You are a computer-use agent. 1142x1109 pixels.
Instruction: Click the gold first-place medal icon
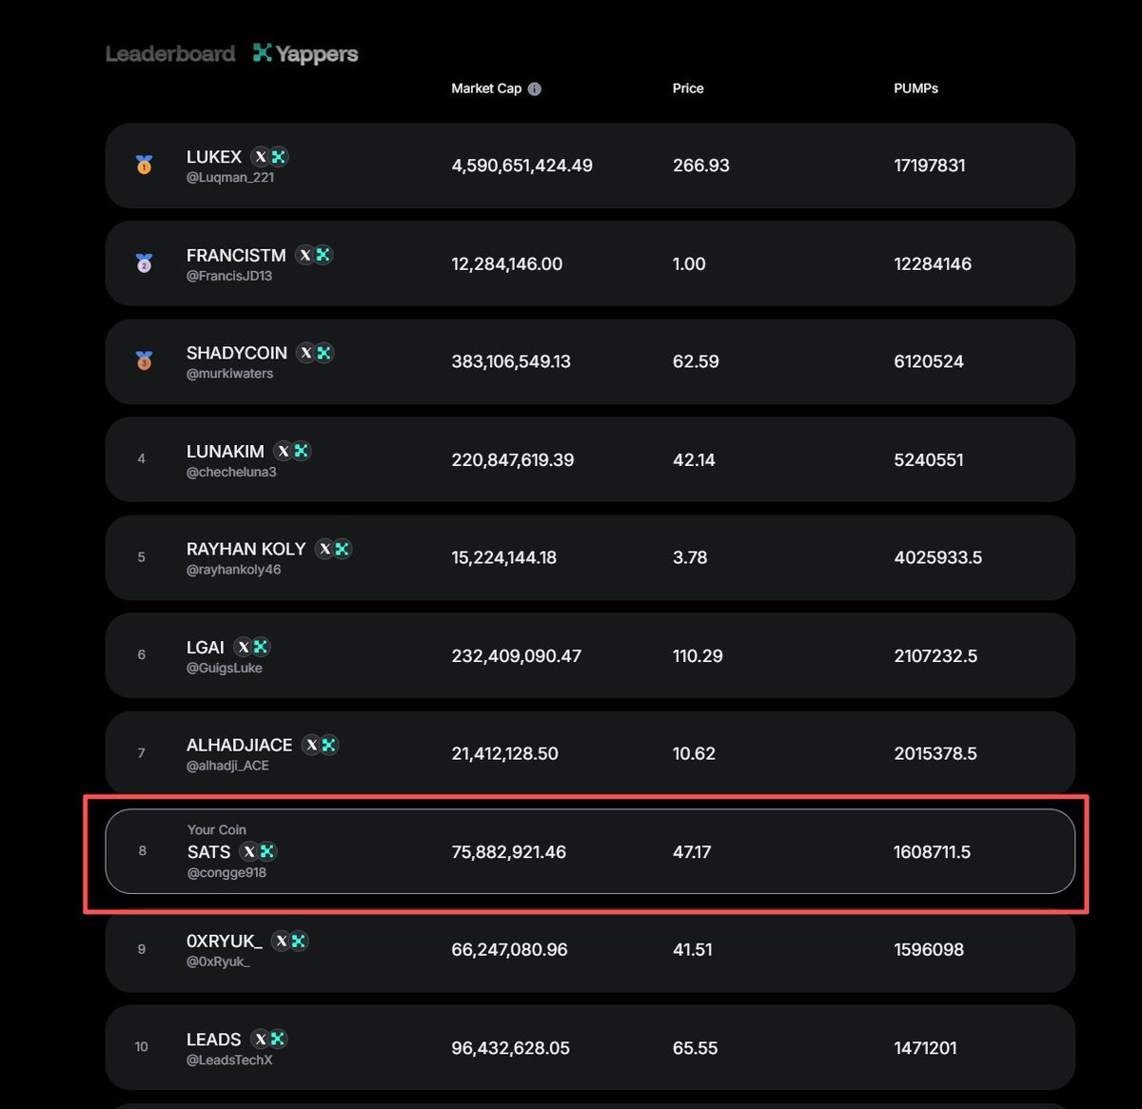coord(144,165)
